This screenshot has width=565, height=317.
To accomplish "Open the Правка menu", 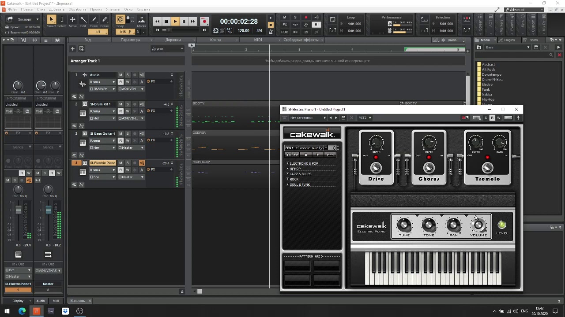I will pyautogui.click(x=26, y=9).
